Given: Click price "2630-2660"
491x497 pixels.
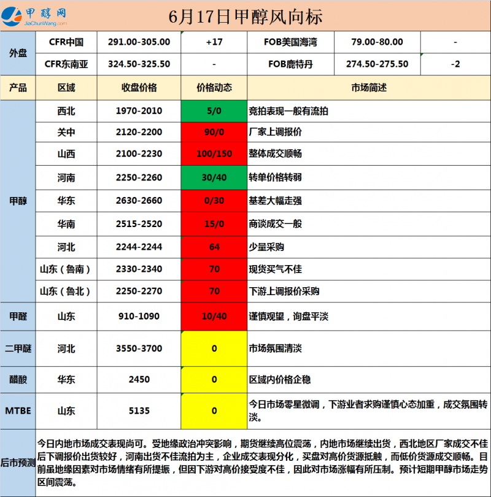Looking at the screenshot, I should coord(139,201).
